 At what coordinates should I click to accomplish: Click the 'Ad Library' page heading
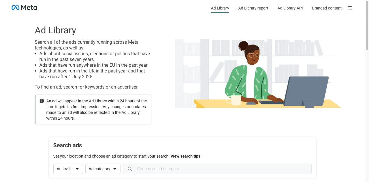[x=55, y=30]
